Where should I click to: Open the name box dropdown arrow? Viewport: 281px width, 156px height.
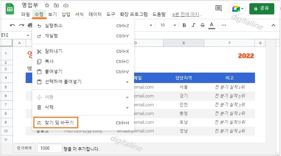point(28,35)
